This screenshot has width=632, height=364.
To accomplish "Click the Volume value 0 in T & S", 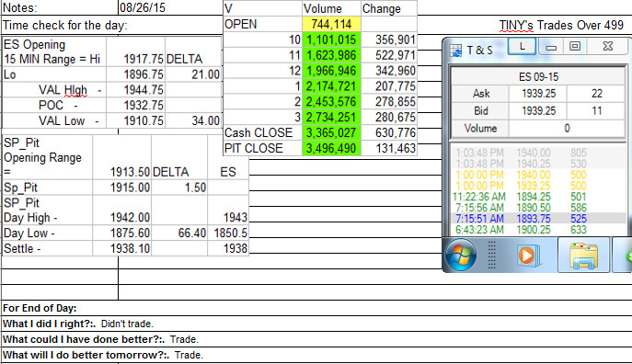I will [x=567, y=128].
